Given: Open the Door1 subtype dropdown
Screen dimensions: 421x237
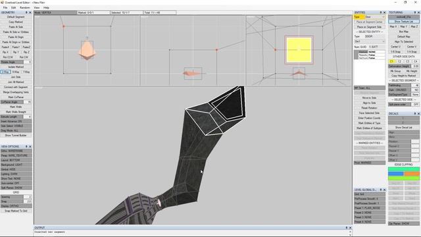Looking at the screenshot, I should pos(370,41).
